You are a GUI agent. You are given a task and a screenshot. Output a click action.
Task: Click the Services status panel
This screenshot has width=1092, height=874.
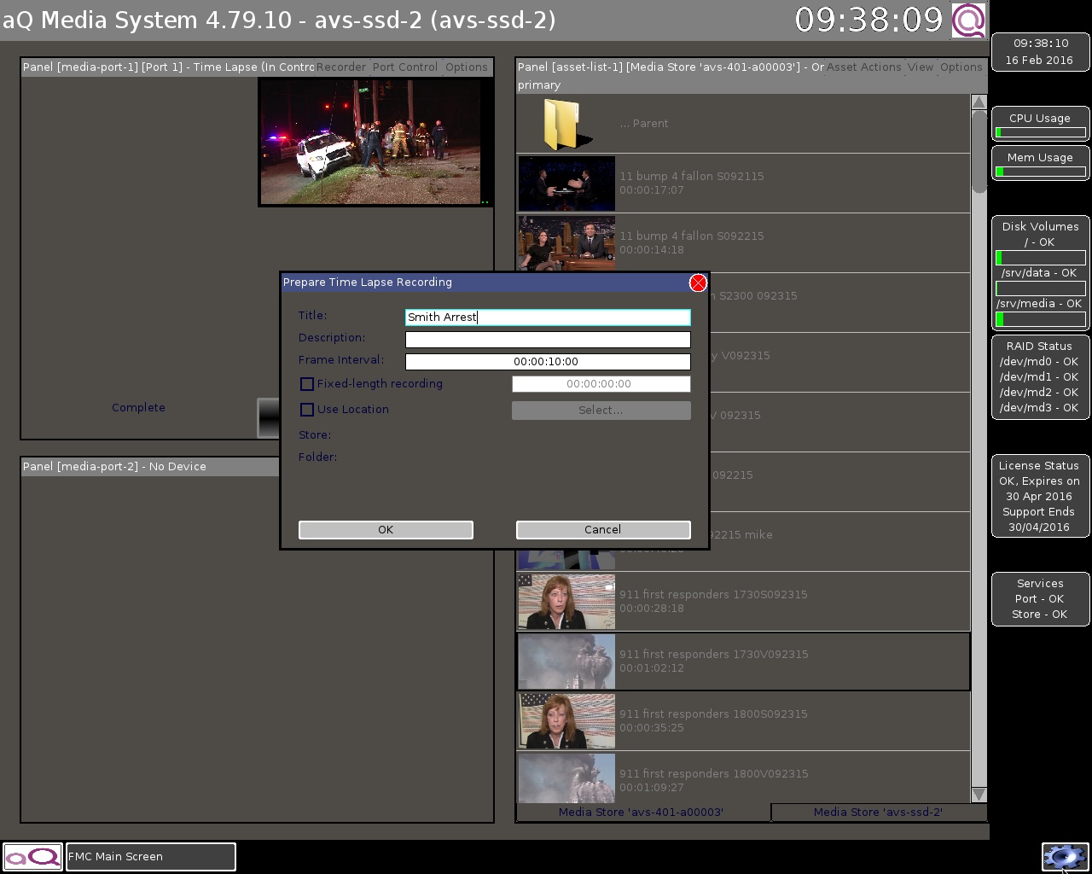(1040, 599)
